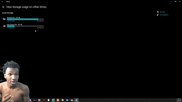Open Settings home via house icon
This screenshot has width=182, height=102.
pos(3,7)
